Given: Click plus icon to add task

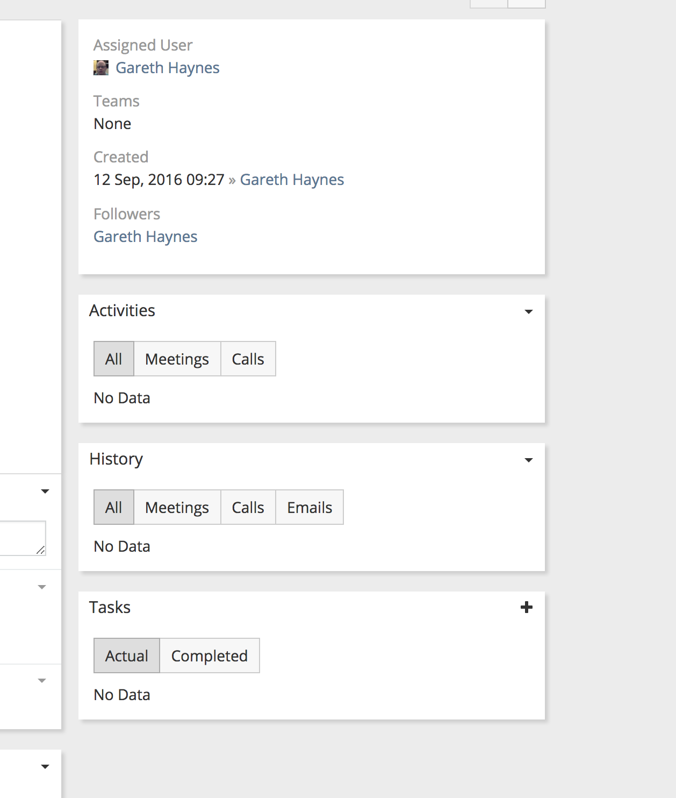Looking at the screenshot, I should [527, 607].
